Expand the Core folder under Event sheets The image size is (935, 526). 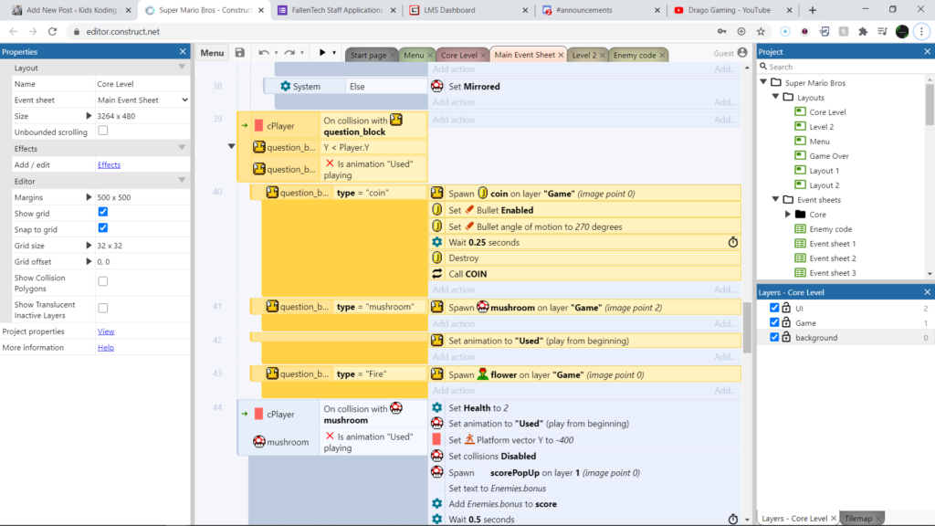(x=788, y=214)
